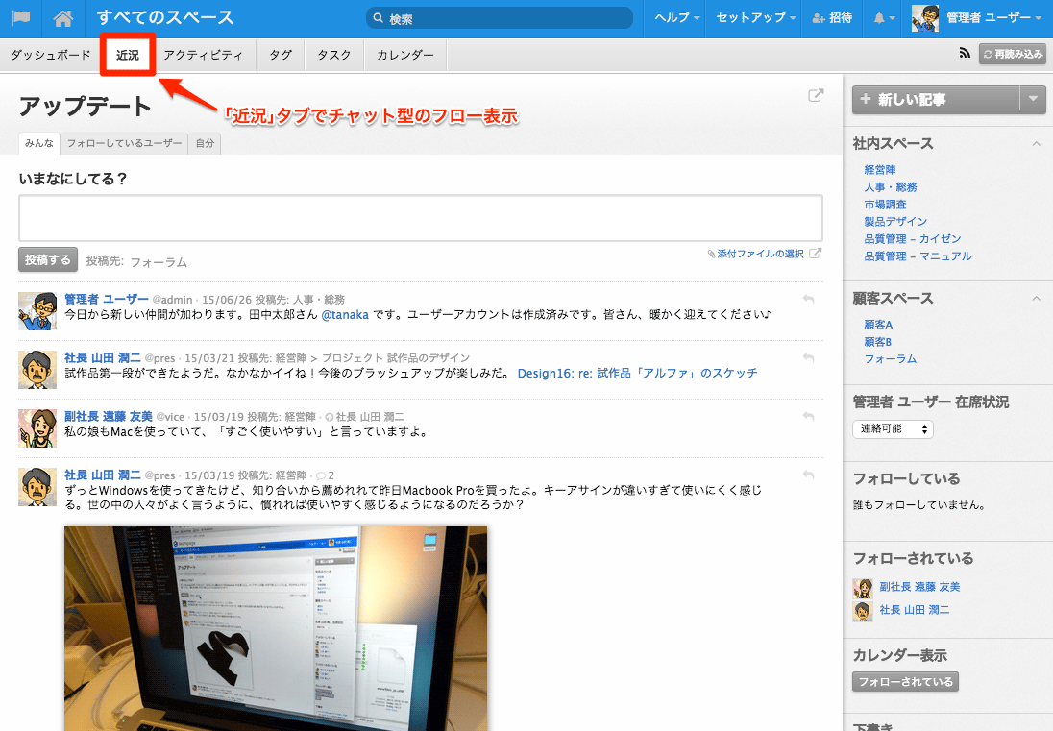
Task: Click 再読み込み reload button
Action: pyautogui.click(x=1013, y=54)
